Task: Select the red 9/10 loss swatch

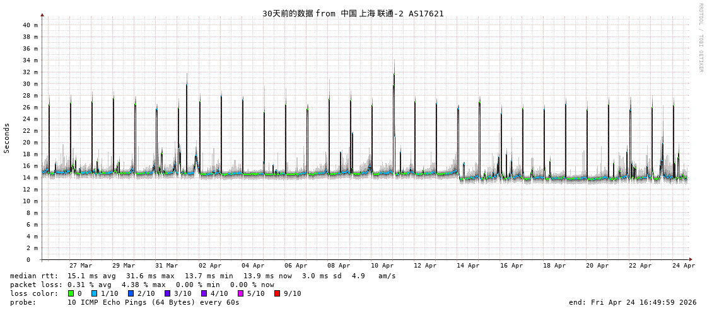Action: coord(278,293)
